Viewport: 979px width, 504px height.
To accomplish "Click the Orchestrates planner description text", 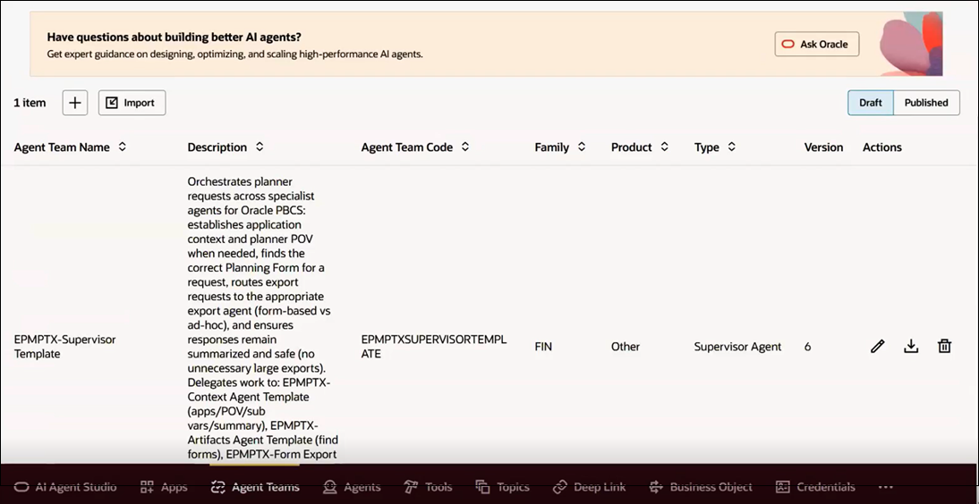I will [x=261, y=318].
